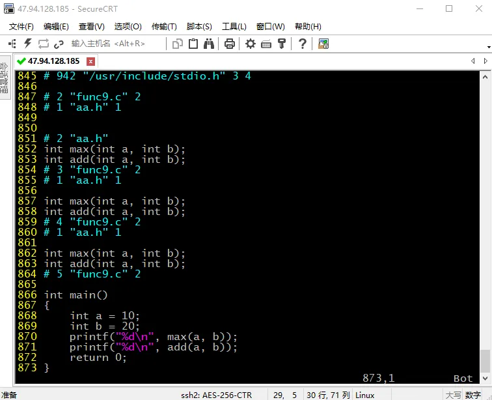Open the 文件(F) menu
The width and height of the screenshot is (492, 400).
click(21, 27)
